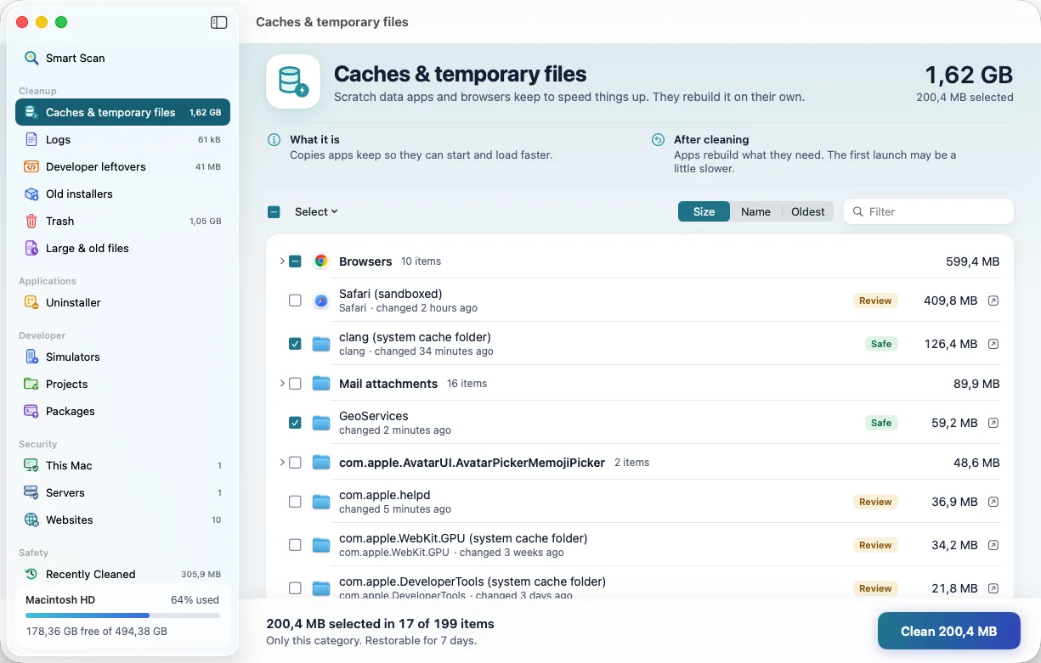Open the Smart Scan sidebar item
Viewport: 1041px width, 663px height.
click(x=122, y=58)
